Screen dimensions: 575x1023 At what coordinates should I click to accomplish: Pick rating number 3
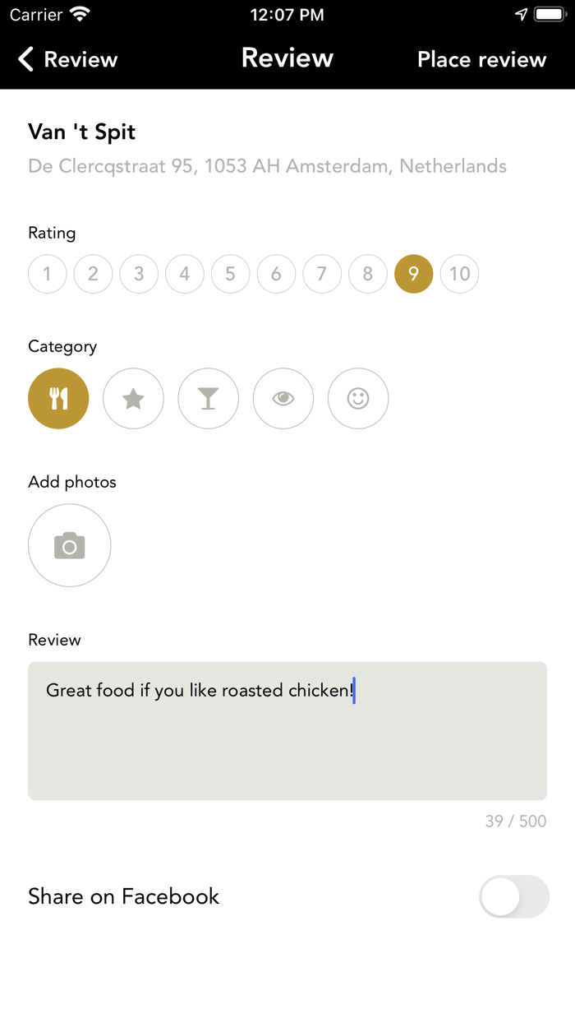[139, 274]
